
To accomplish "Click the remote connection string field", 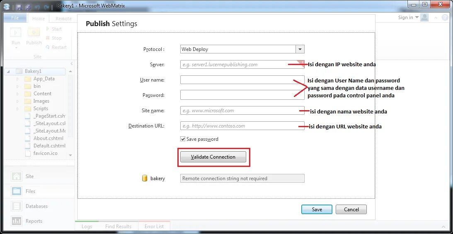I will [x=242, y=179].
